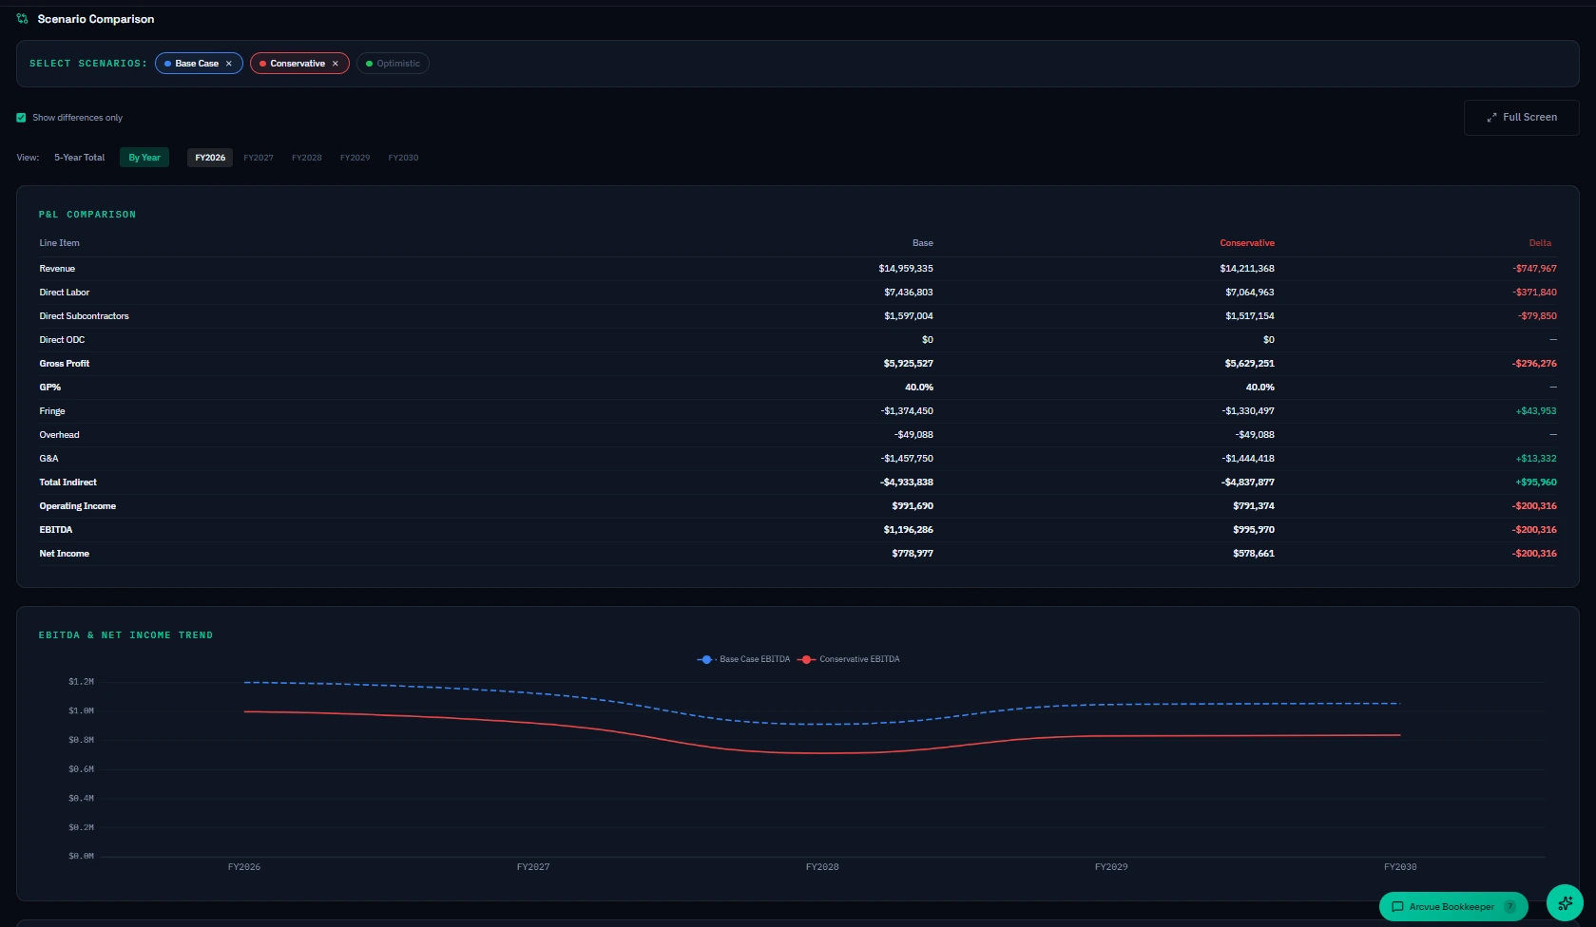Screen dimensions: 1596x927
Task: Select the By Year view
Action: [144, 158]
